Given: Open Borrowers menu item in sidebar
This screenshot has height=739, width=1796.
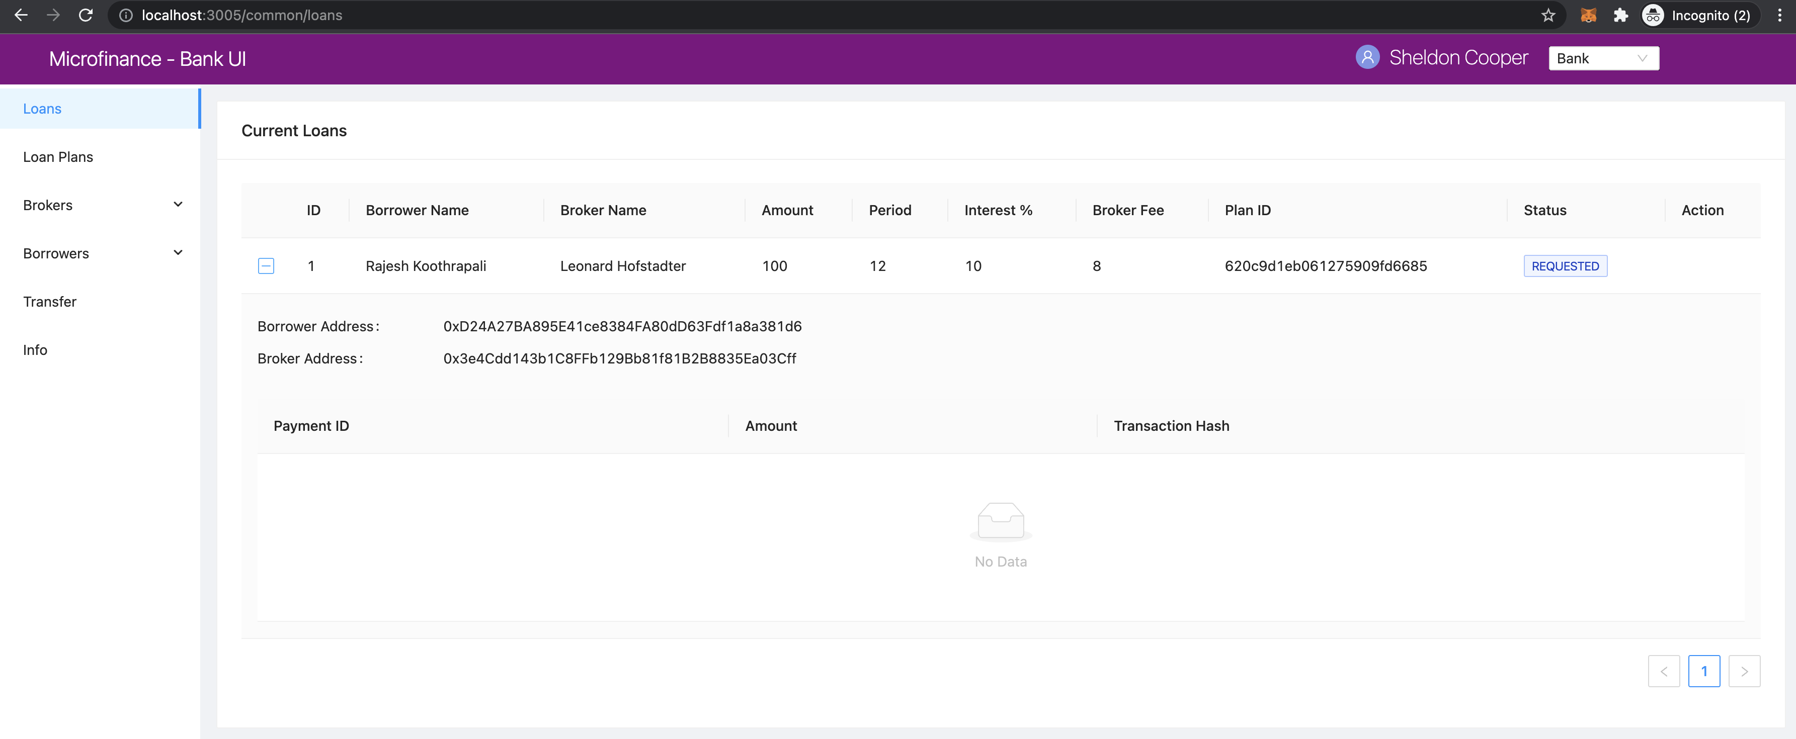Looking at the screenshot, I should click(x=100, y=253).
